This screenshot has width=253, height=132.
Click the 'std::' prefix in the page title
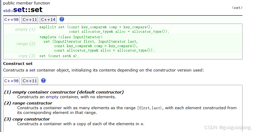[x=8, y=11]
